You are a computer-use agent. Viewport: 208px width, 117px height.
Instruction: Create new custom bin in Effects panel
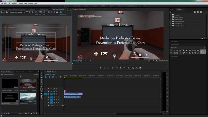[x=202, y=38]
